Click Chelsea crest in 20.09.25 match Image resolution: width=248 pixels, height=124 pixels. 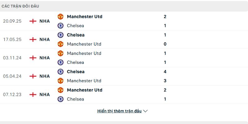[60, 26]
